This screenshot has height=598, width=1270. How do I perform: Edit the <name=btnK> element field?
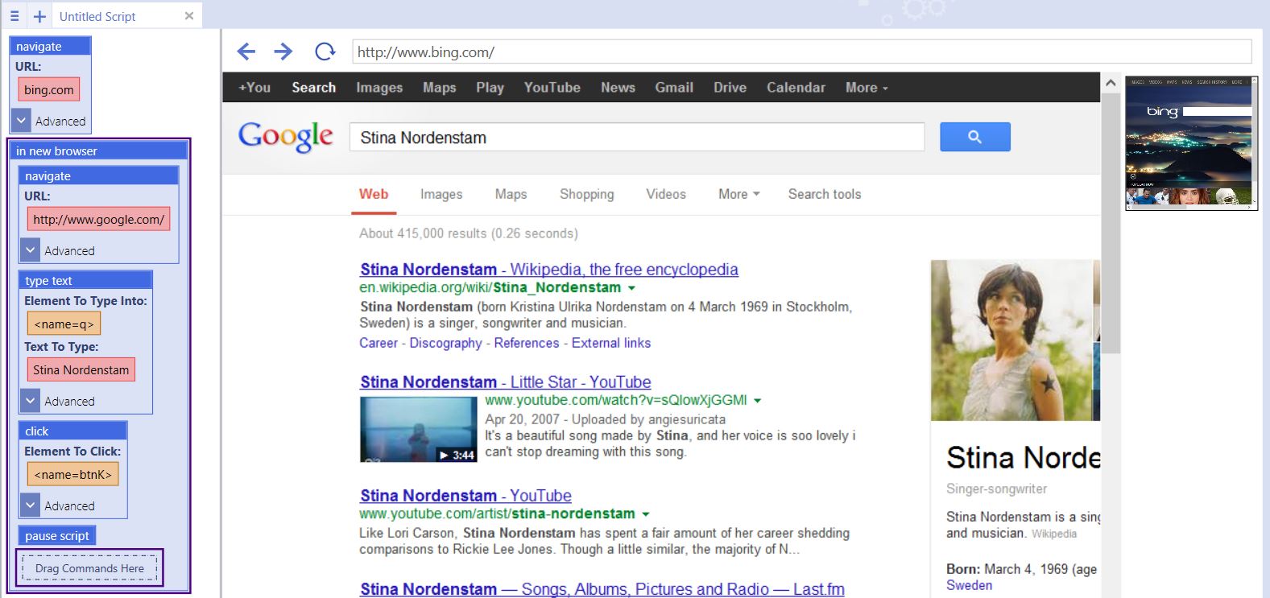(x=73, y=474)
